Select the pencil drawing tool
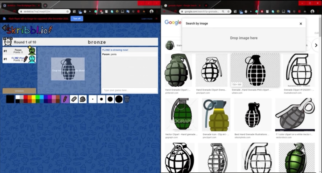The height and width of the screenshot is (173, 322). (65, 99)
